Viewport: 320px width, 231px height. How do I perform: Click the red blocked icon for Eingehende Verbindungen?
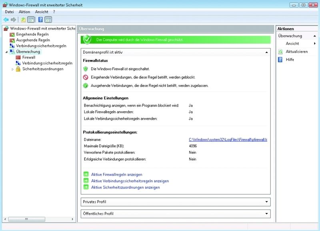point(86,77)
